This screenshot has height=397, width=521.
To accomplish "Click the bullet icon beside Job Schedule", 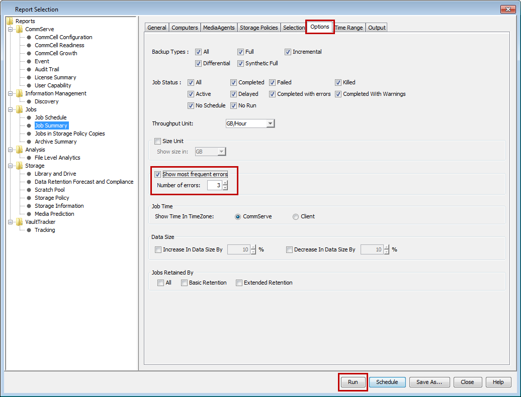I will pos(29,117).
